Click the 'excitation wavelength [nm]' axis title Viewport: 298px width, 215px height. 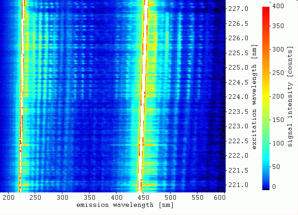[x=254, y=97]
